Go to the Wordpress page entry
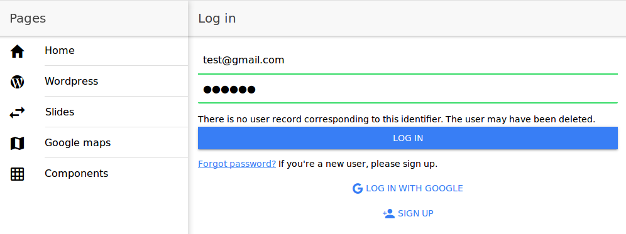 point(94,82)
